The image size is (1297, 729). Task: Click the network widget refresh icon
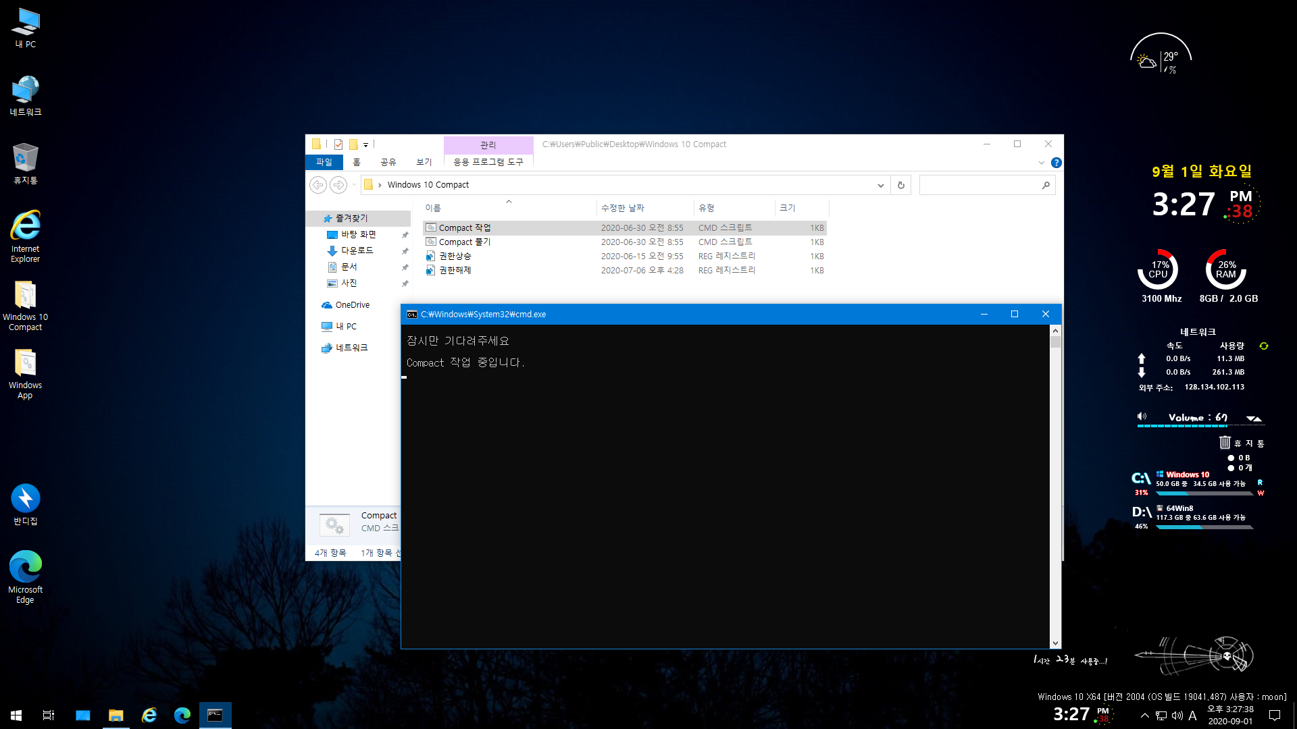coord(1264,346)
